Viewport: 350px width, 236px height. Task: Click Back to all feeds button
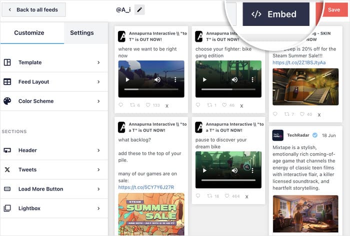33,10
